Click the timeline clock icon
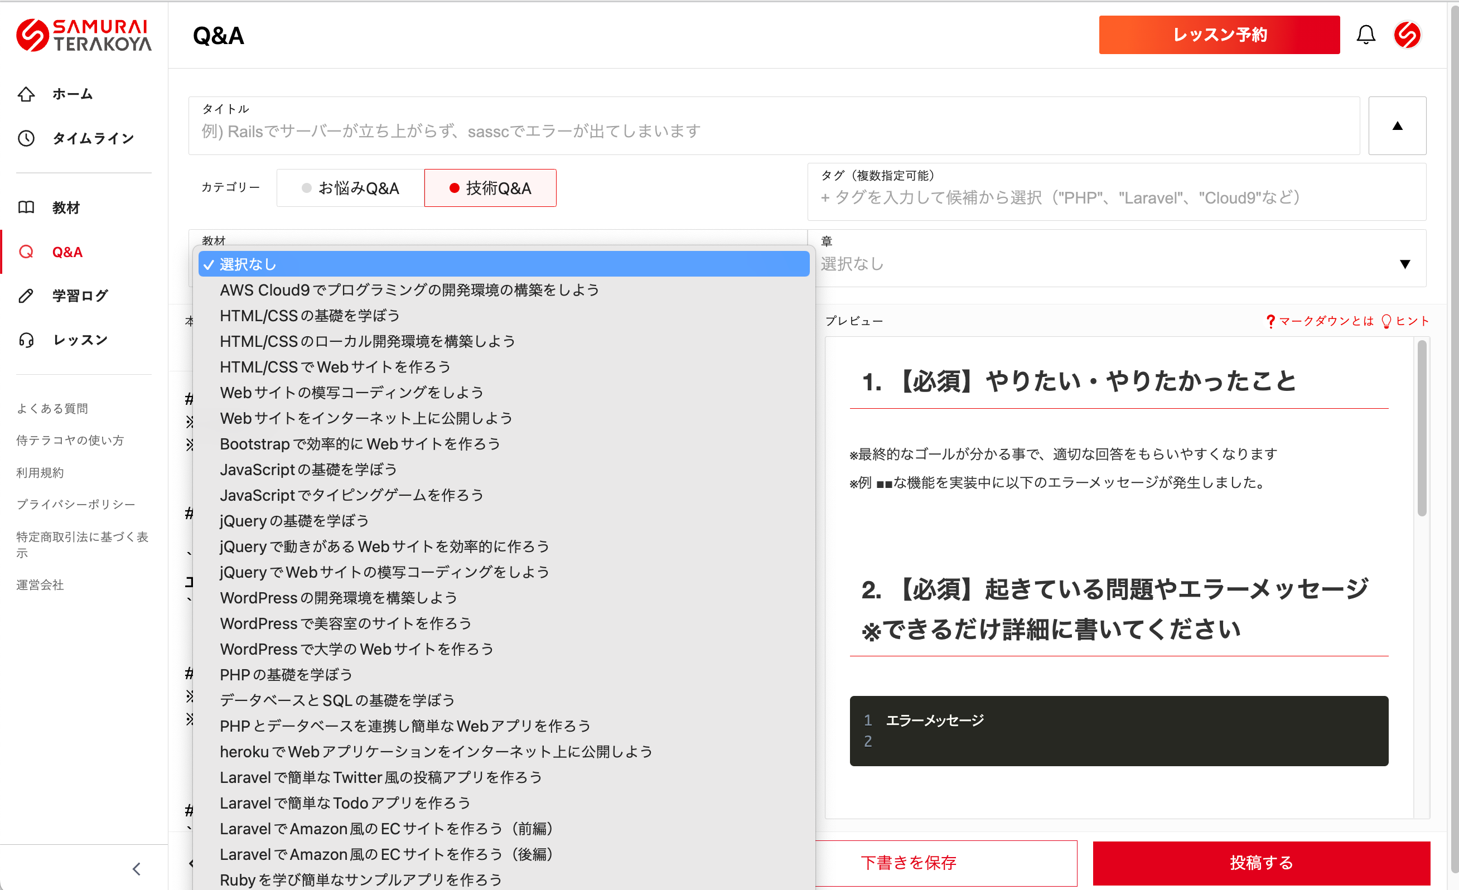 [x=26, y=138]
